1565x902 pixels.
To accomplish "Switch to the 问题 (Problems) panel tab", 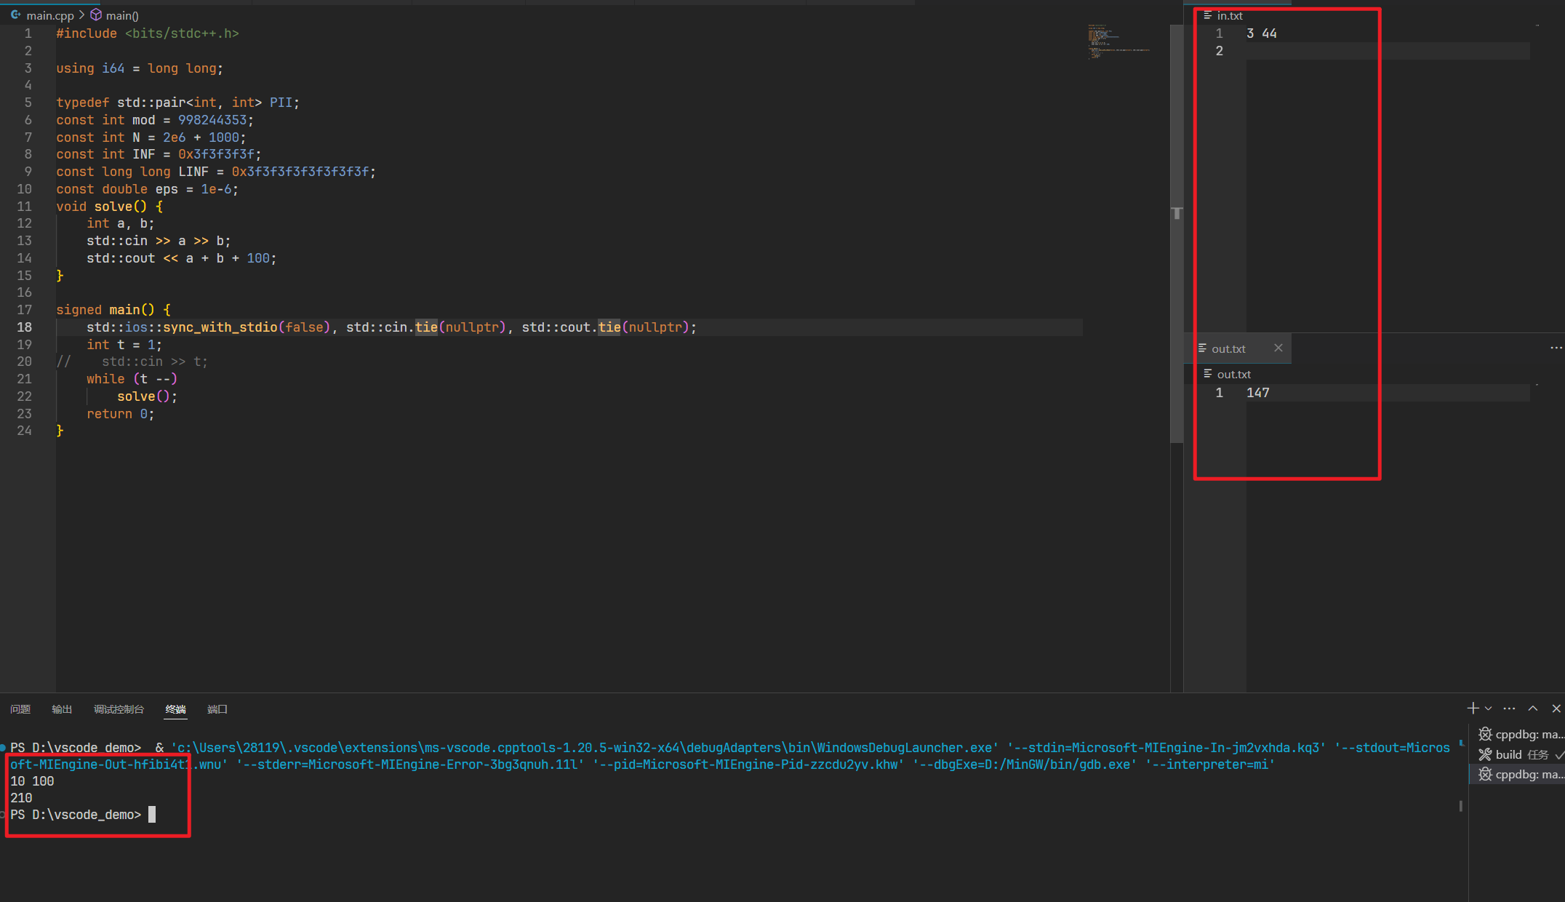I will point(20,709).
